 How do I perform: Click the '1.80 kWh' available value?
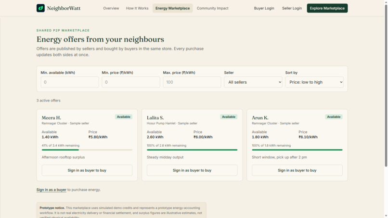pos(260,137)
